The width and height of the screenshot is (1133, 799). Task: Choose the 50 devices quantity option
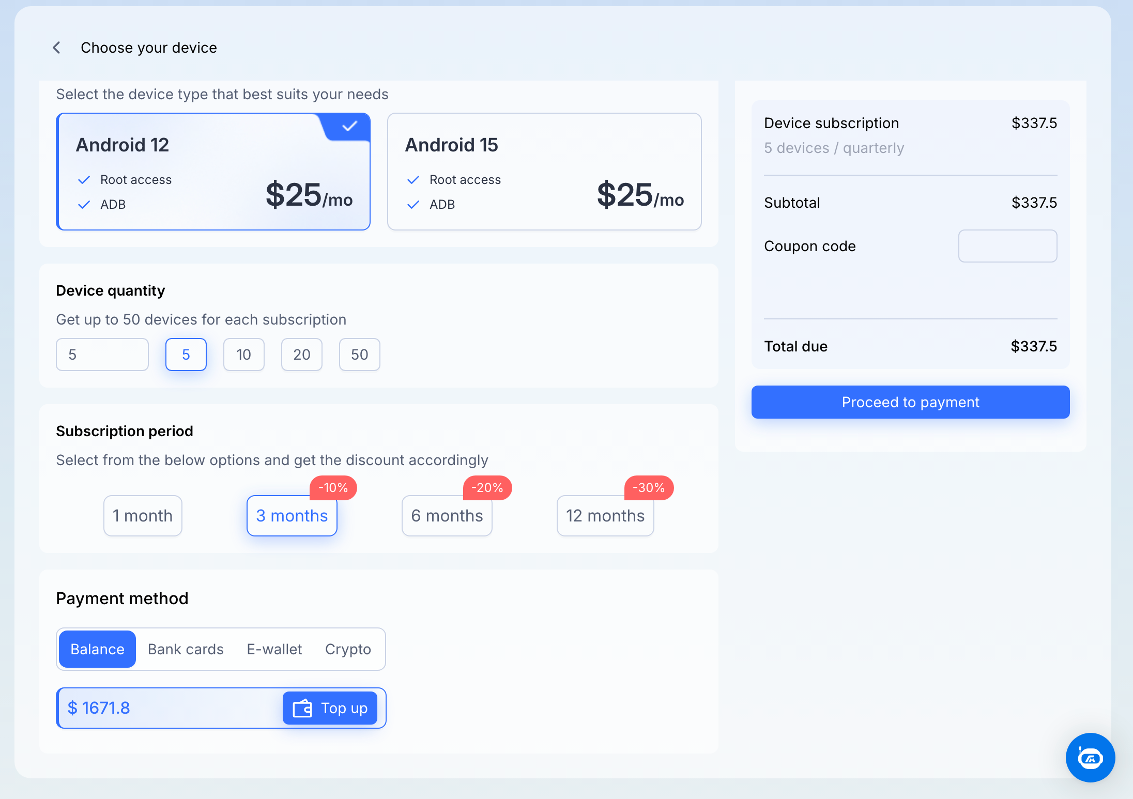[x=360, y=355]
